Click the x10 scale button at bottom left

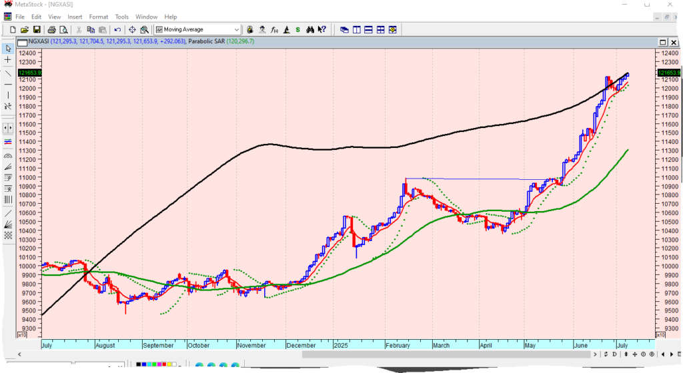(22, 335)
